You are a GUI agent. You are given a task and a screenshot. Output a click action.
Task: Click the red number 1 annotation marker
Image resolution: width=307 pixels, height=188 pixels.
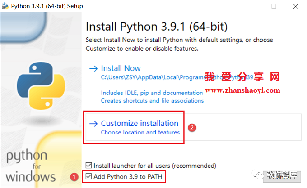coord(74,177)
